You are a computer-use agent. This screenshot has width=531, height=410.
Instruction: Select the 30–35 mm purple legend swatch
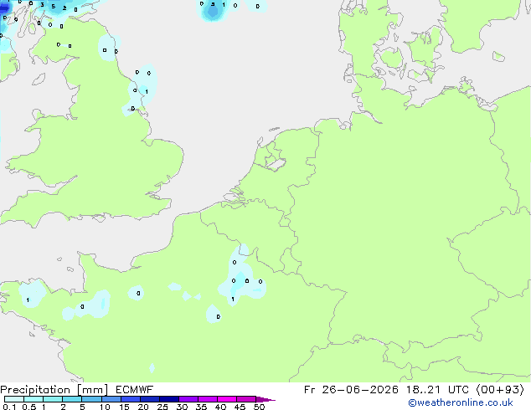pyautogui.click(x=188, y=399)
